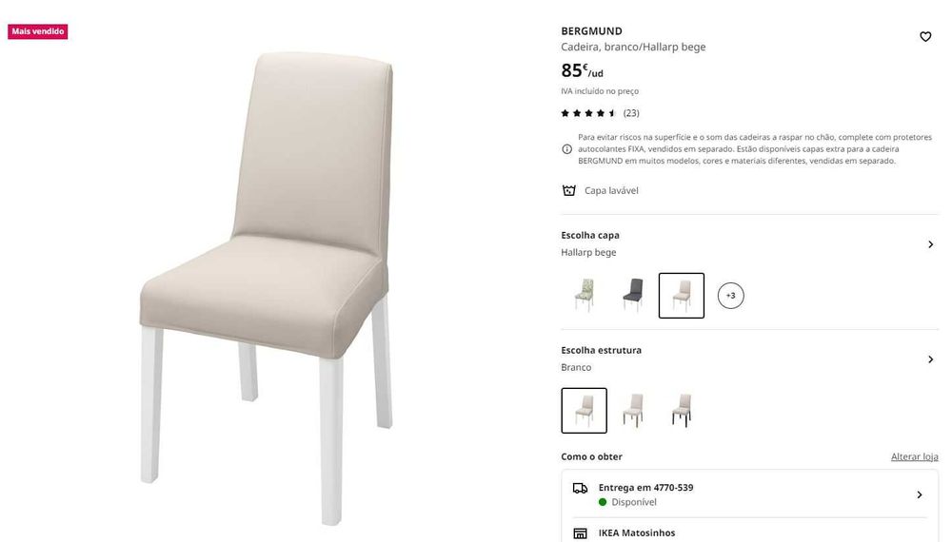
Task: Click the delivery truck icon
Action: [580, 488]
